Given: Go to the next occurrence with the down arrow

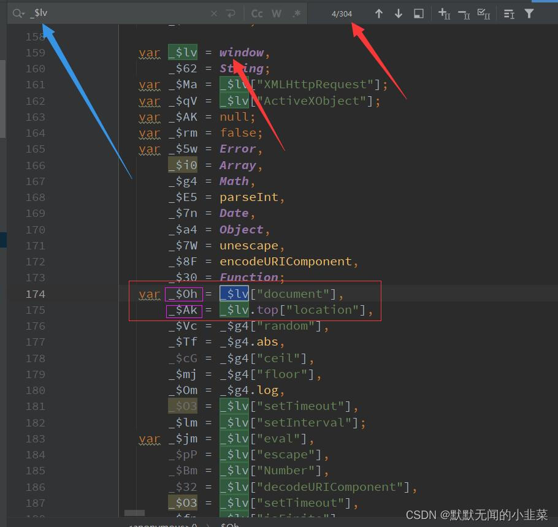Looking at the screenshot, I should tap(399, 13).
